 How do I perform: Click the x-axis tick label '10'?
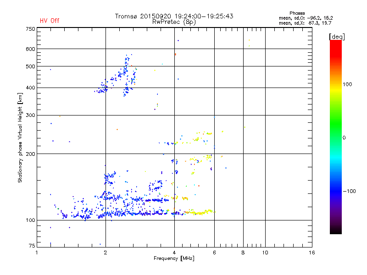pos(265,253)
